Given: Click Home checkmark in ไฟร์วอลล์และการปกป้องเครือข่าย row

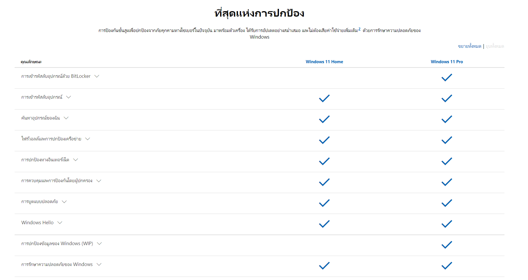Looking at the screenshot, I should (324, 140).
